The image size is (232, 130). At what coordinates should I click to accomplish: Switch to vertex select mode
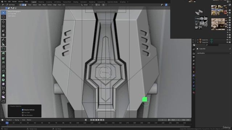click(21, 5)
